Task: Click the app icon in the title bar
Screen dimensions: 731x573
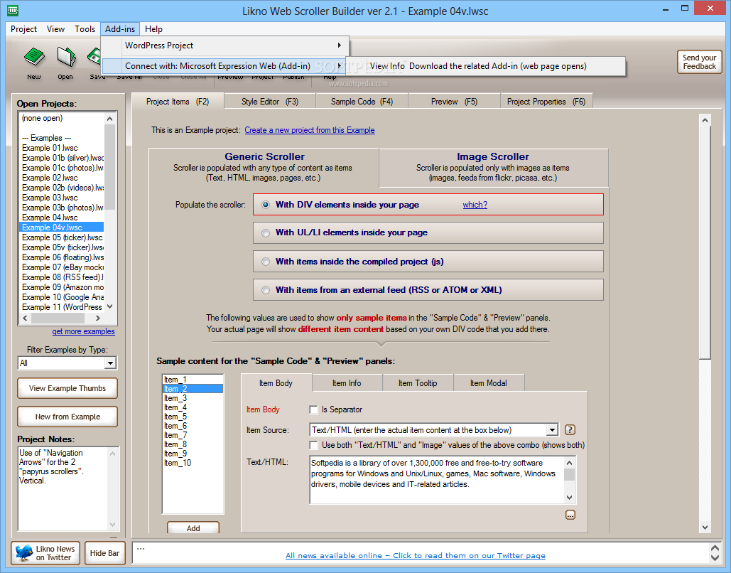Action: [x=13, y=10]
